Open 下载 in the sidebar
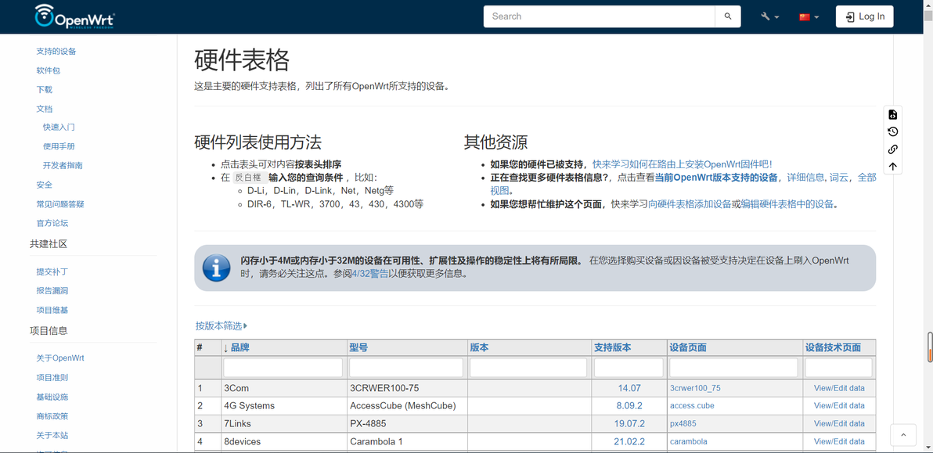The width and height of the screenshot is (933, 453). [x=44, y=90]
